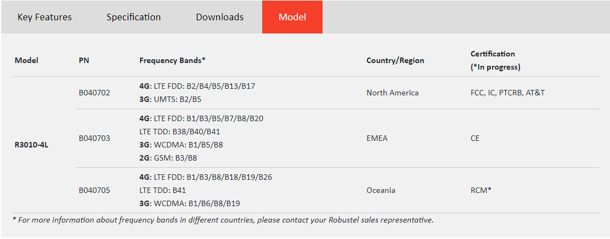Image resolution: width=610 pixels, height=239 pixels.
Task: Select part number B040705
Action: [x=94, y=190]
